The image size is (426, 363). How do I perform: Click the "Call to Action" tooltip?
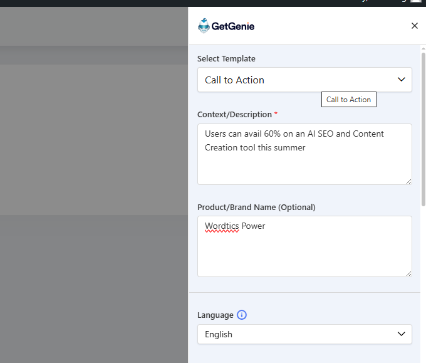coord(349,100)
